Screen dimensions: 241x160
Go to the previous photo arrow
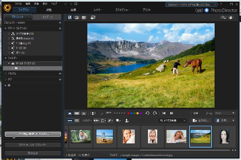point(164,113)
